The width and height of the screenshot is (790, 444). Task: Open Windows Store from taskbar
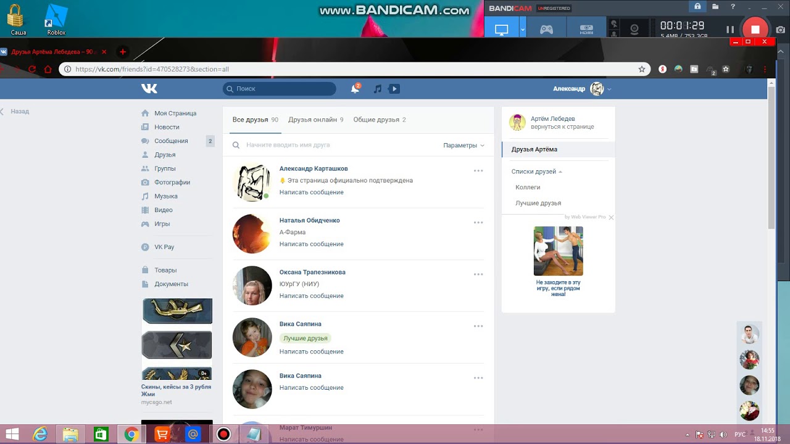101,434
